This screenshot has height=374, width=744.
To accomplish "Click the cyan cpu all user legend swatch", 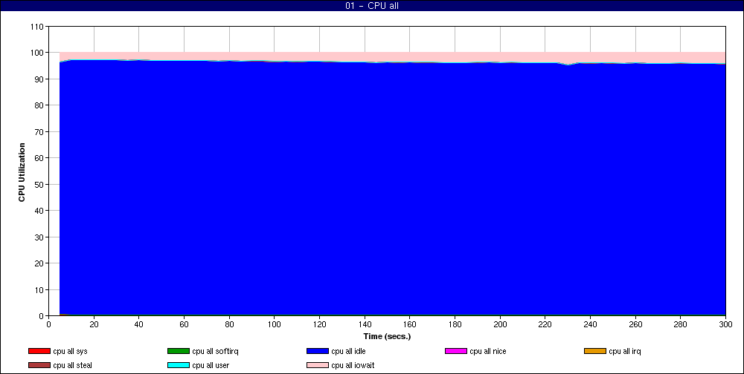I will click(179, 366).
